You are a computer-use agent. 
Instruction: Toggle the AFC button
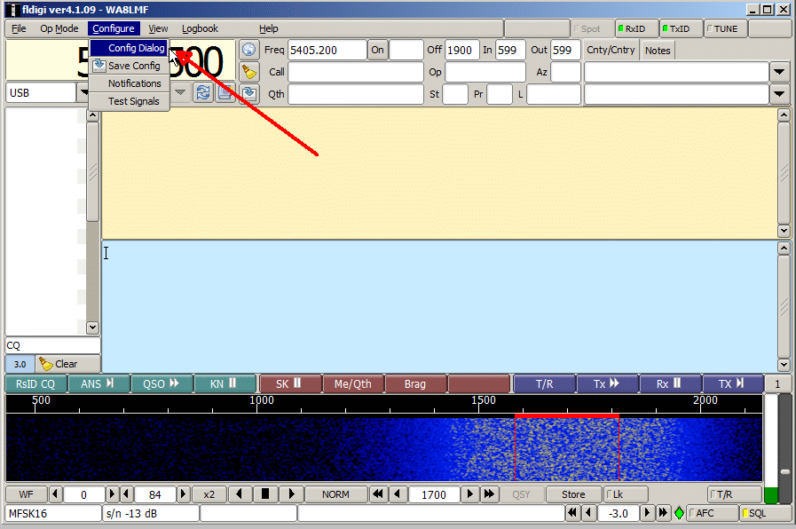pyautogui.click(x=713, y=513)
